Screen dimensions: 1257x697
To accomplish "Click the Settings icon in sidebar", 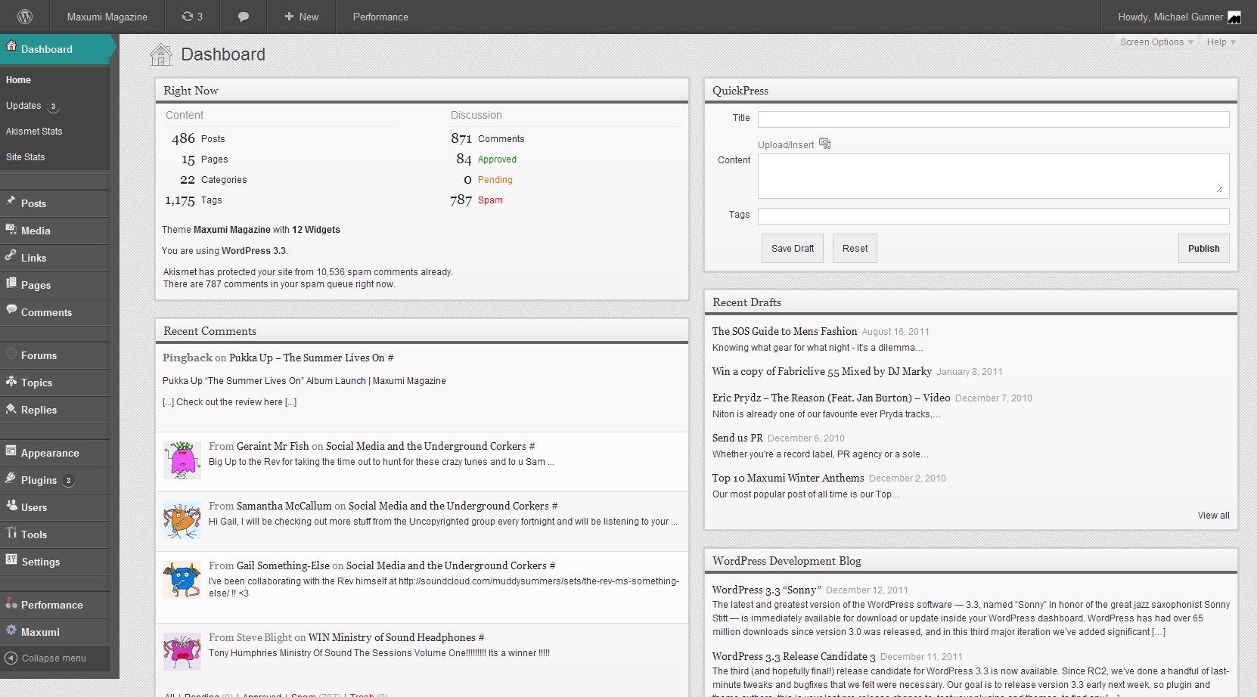I will [11, 560].
